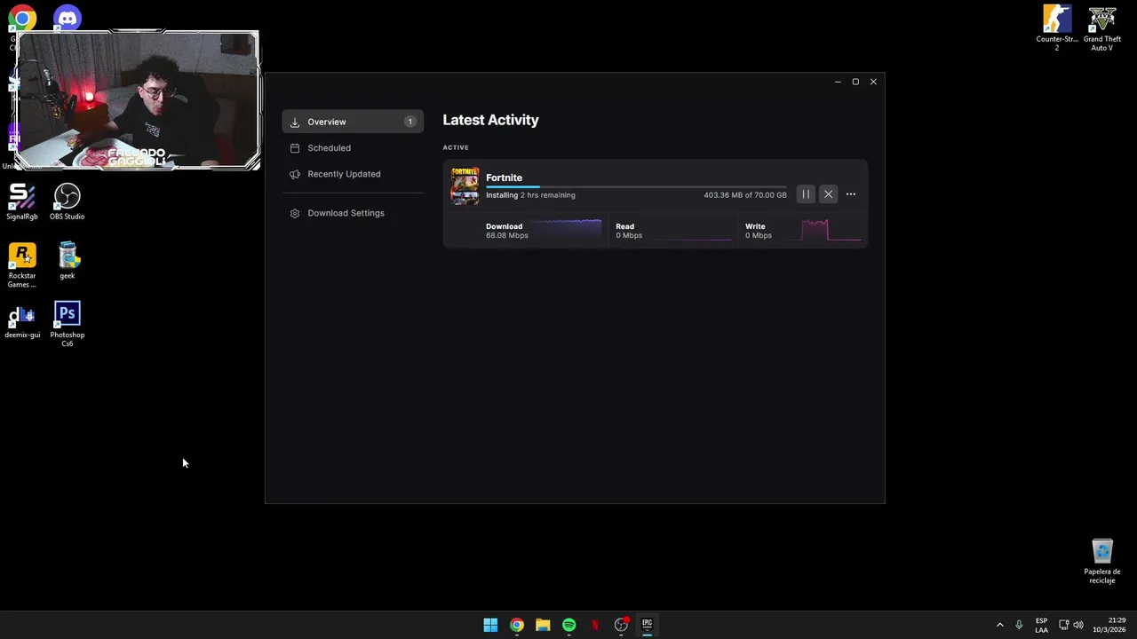Maximize the Epic downloads window
The width and height of the screenshot is (1137, 639).
click(855, 82)
